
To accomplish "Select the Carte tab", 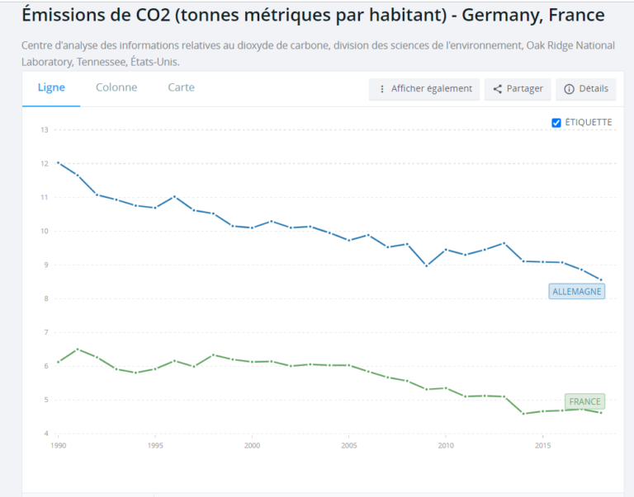I will tap(181, 87).
